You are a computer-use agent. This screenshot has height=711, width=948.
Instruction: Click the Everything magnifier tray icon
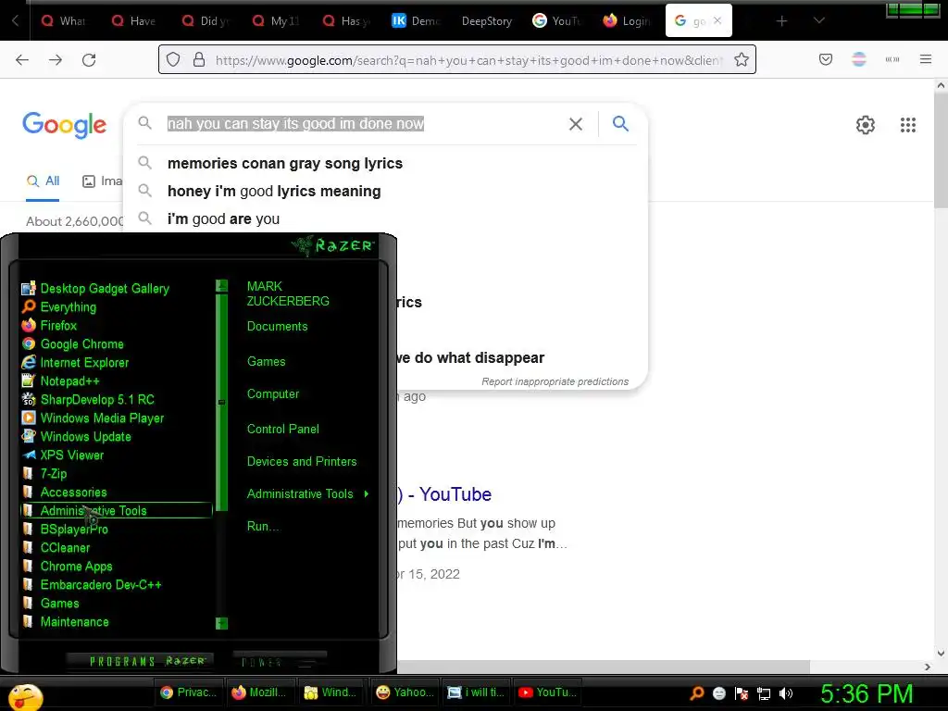pos(696,693)
